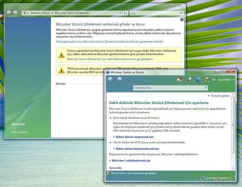Click the help search magnifier icon
Image resolution: width=242 pixels, height=187 pixels.
pos(205,87)
